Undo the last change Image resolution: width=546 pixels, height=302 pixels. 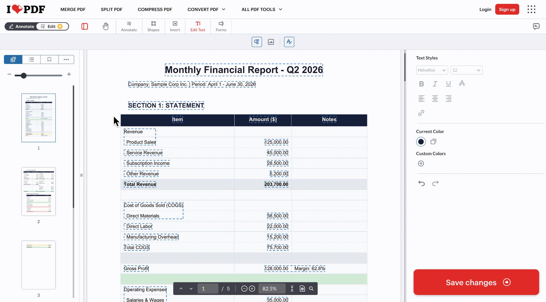421,183
